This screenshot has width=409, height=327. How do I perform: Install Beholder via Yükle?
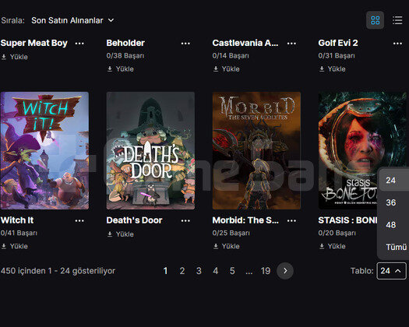pos(121,69)
